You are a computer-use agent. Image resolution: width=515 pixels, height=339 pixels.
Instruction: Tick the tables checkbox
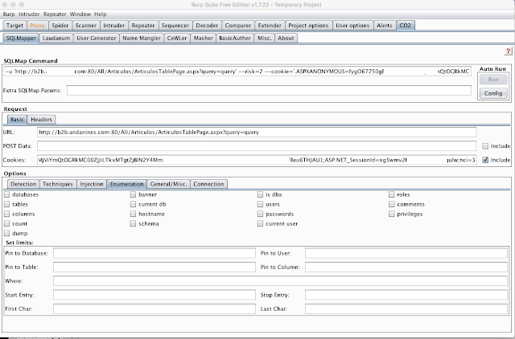point(7,204)
